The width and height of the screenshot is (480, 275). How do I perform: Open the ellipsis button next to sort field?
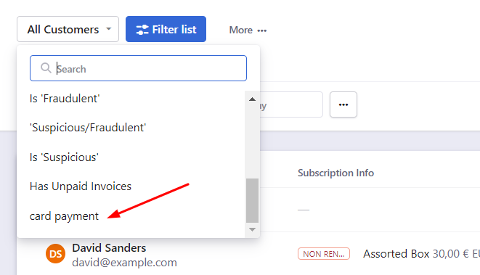[x=343, y=104]
